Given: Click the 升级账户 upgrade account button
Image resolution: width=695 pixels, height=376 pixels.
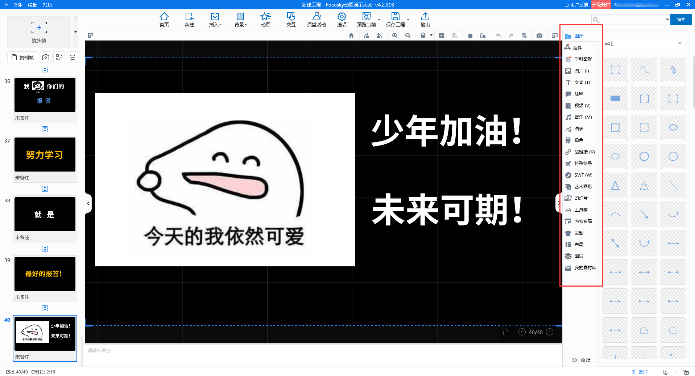Looking at the screenshot, I should tap(601, 5).
